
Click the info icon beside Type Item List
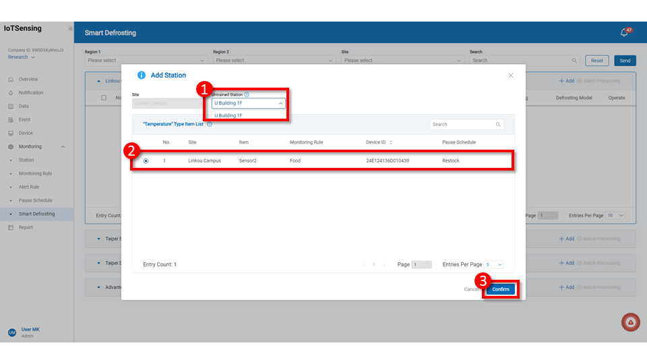click(210, 125)
